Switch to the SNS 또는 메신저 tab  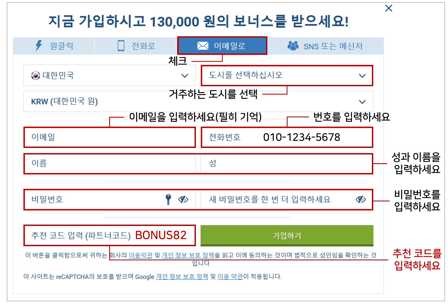point(325,46)
